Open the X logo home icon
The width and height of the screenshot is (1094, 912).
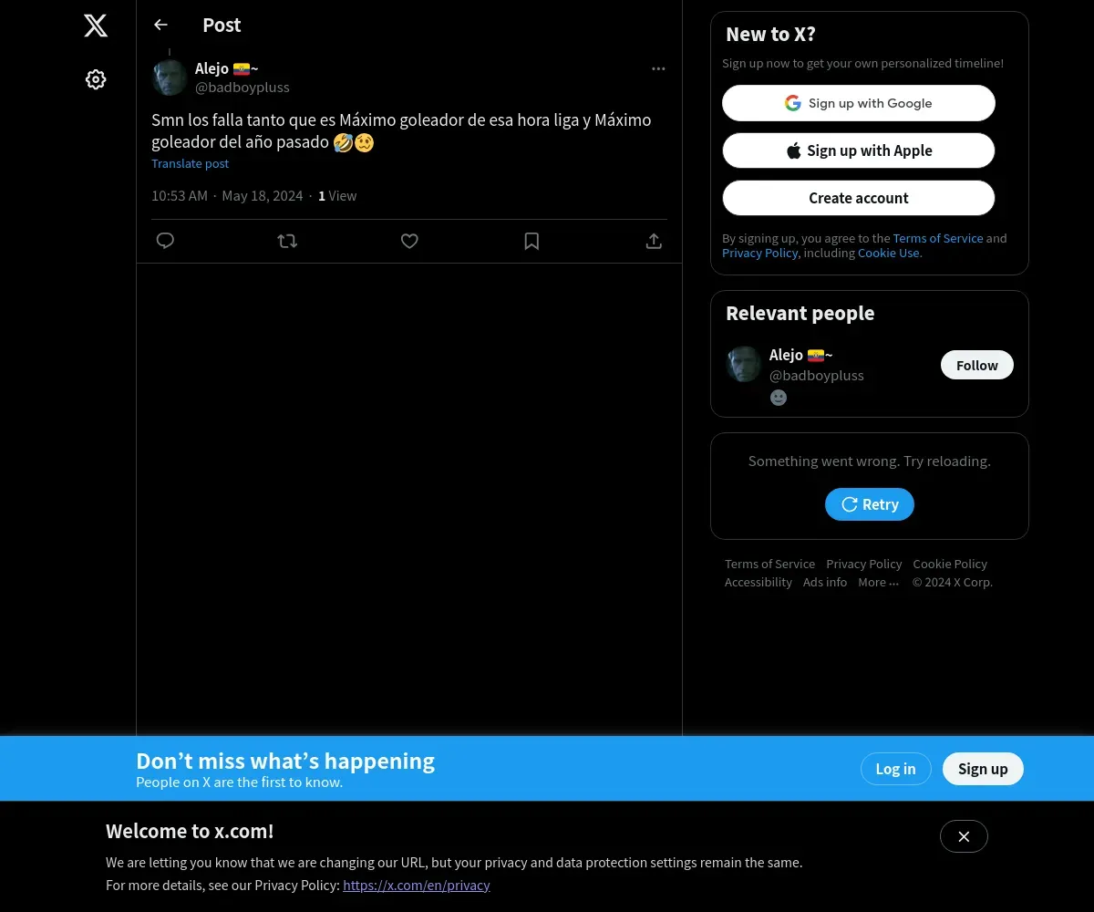pos(96,26)
